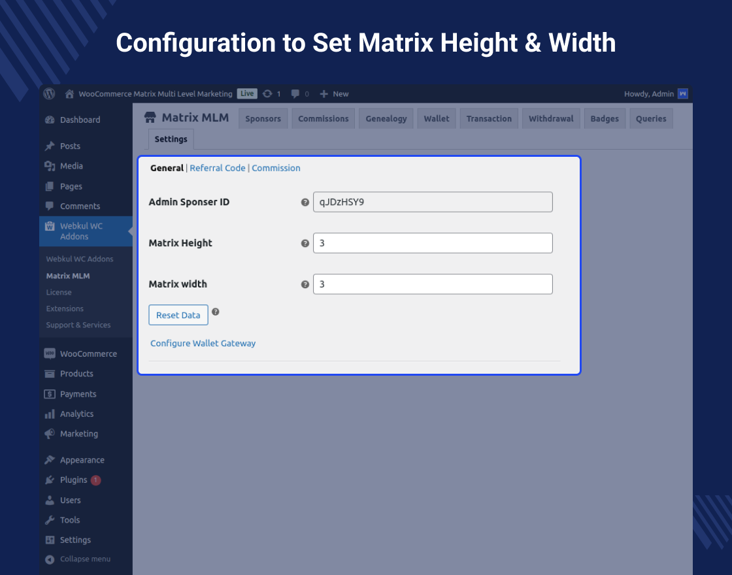Select the Referral Code settings section

tap(218, 168)
